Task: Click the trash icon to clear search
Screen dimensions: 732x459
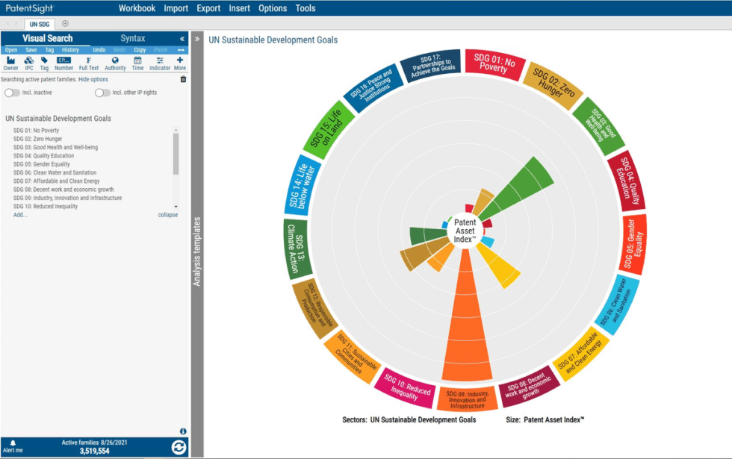Action: click(183, 79)
